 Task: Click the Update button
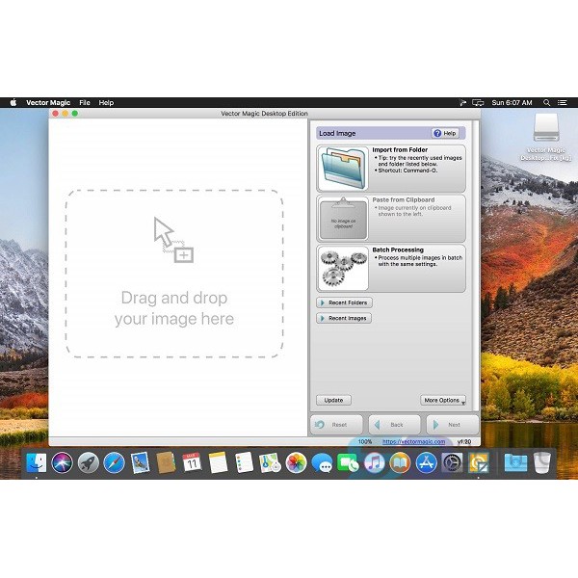pos(333,400)
